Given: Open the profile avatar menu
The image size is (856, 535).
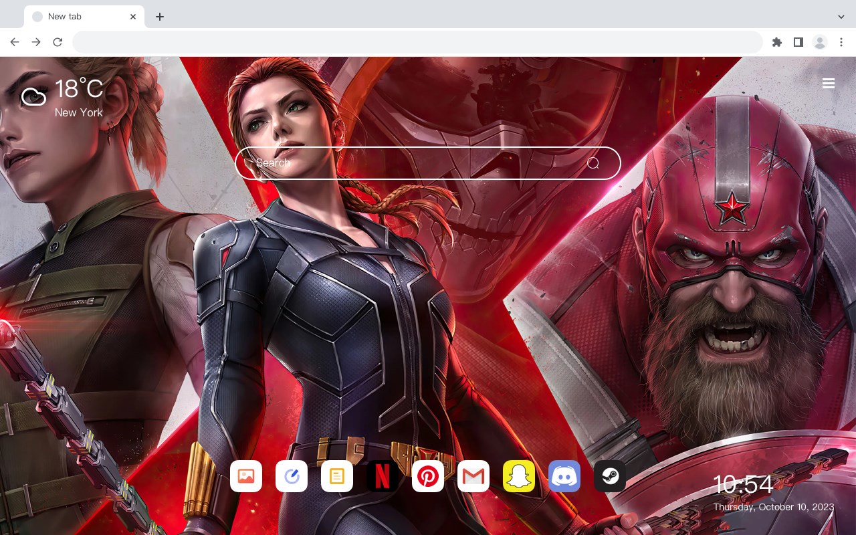Looking at the screenshot, I should [x=820, y=42].
